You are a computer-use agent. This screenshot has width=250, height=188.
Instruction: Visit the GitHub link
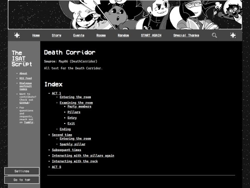(24, 103)
